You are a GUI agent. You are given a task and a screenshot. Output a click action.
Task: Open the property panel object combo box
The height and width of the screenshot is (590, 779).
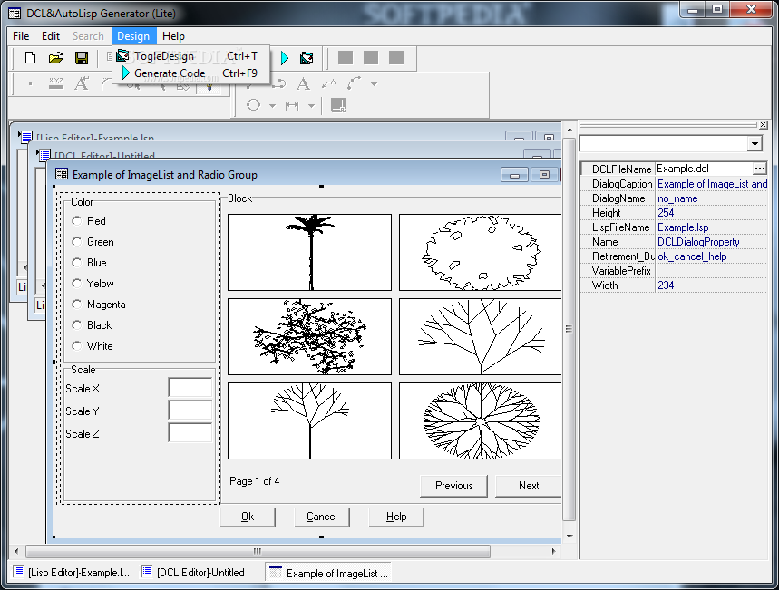coord(671,144)
